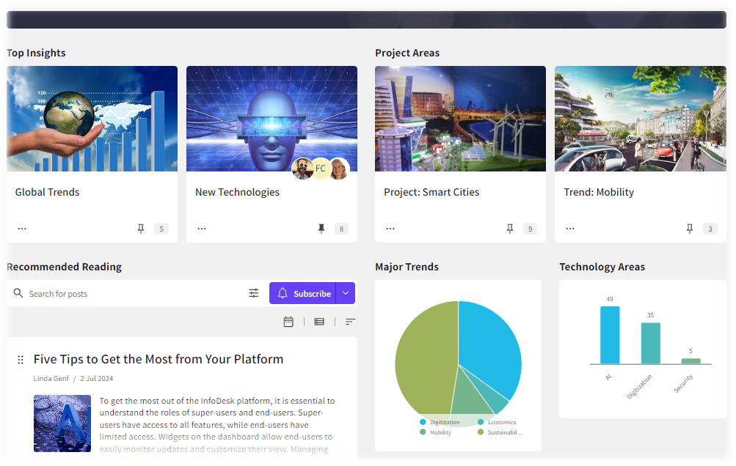Screen dimensions: 736x466
Task: Open the calendar view icon
Action: pyautogui.click(x=288, y=321)
